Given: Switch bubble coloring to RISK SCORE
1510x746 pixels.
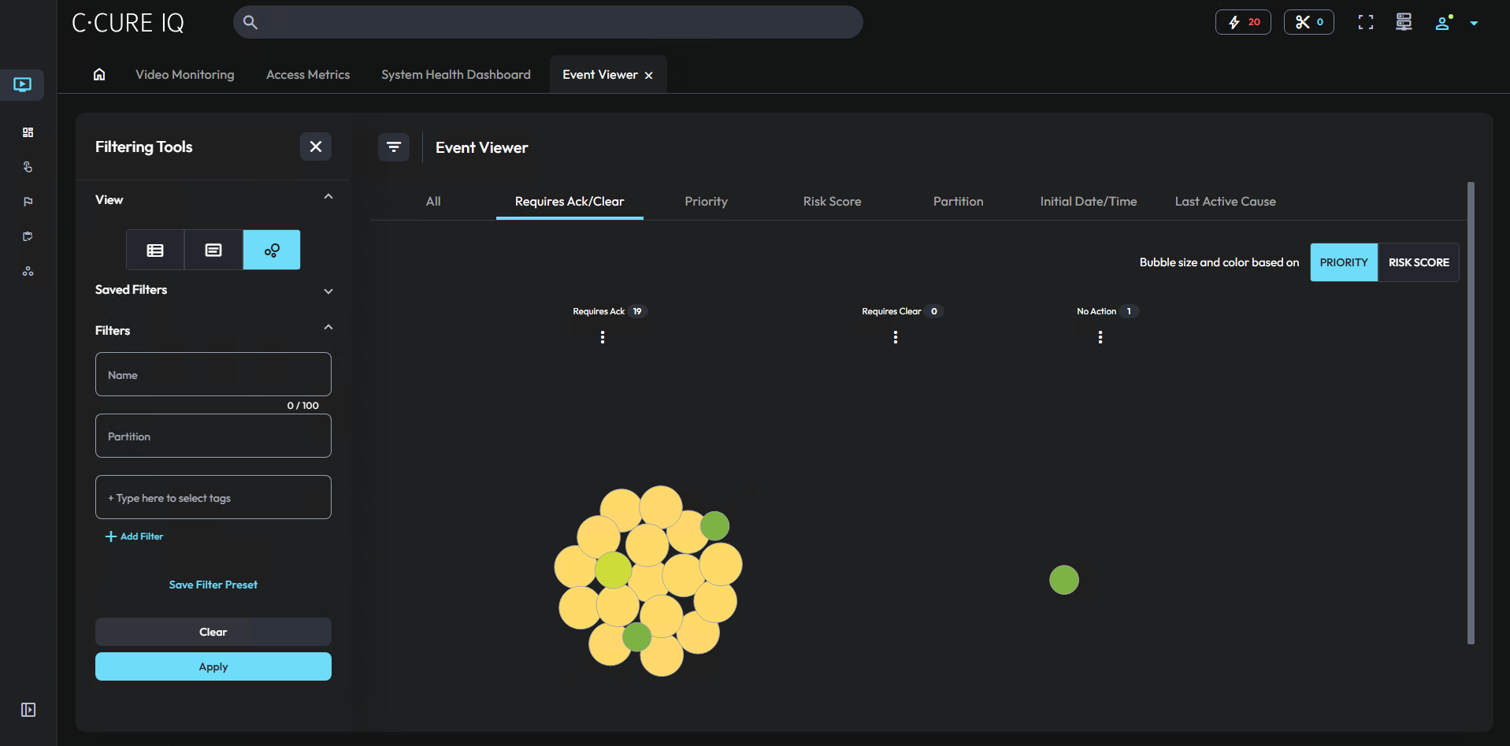Looking at the screenshot, I should coord(1418,262).
